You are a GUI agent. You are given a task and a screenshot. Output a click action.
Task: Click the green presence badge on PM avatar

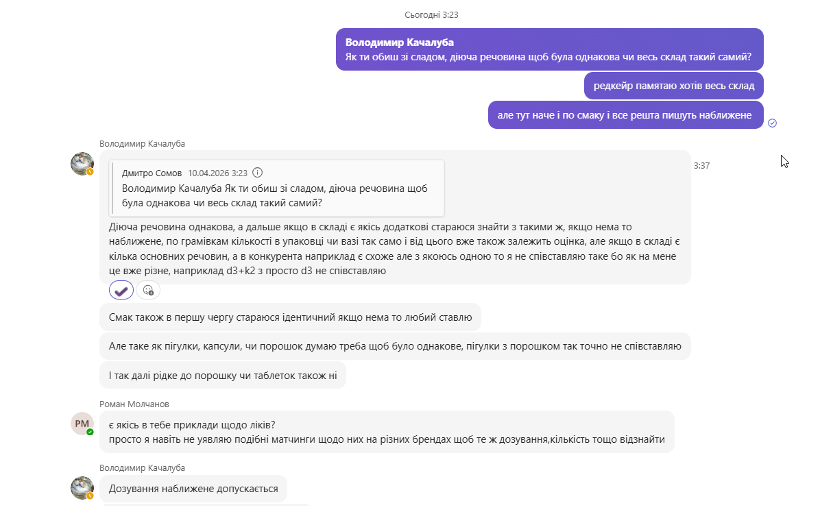90,432
